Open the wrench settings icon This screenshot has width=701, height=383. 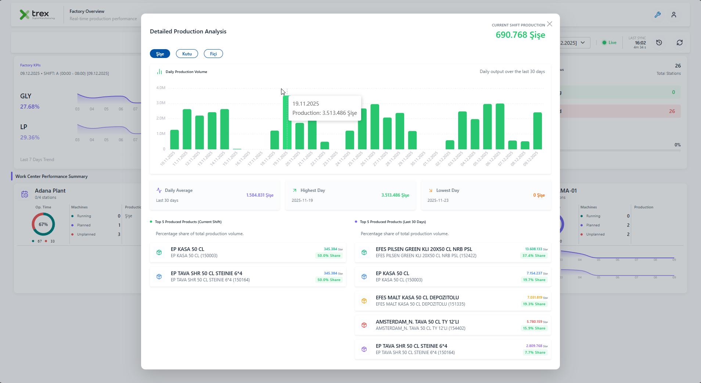[658, 15]
